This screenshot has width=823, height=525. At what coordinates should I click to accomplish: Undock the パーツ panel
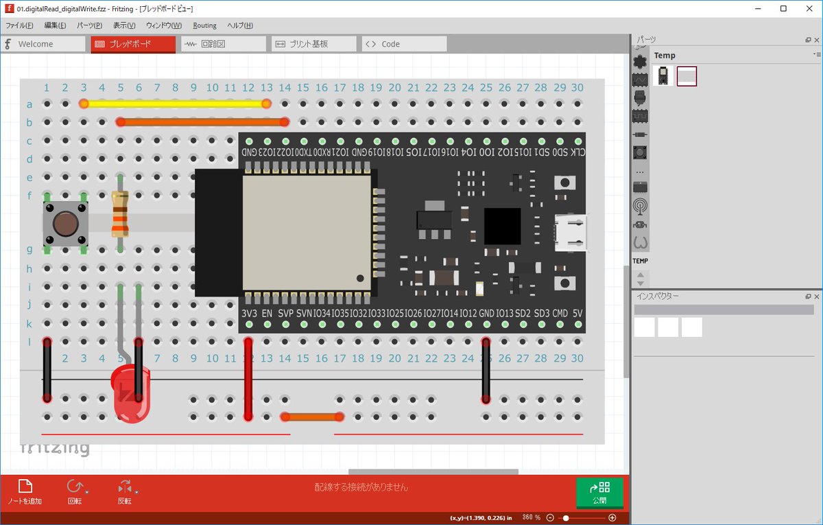(x=808, y=40)
